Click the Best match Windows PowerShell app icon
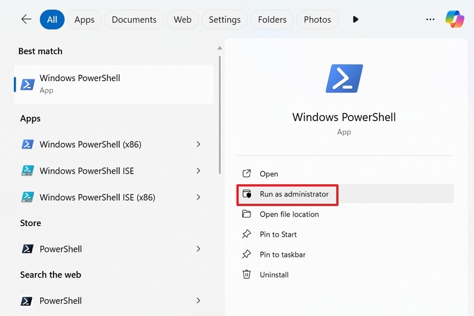This screenshot has width=474, height=316. [x=27, y=84]
